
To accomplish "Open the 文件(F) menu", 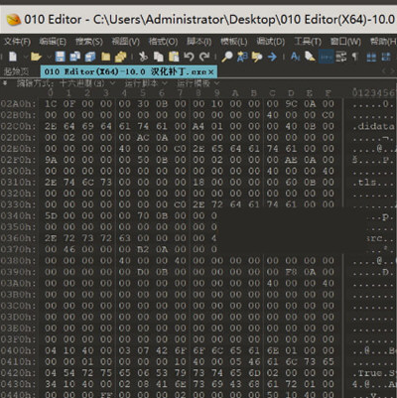I will tap(17, 42).
